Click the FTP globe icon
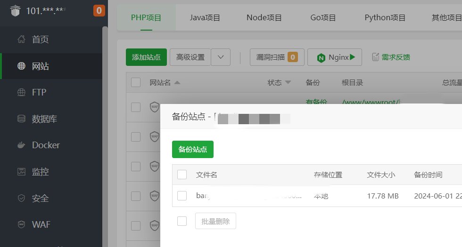Screen dimensions: 462x247 coord(21,92)
